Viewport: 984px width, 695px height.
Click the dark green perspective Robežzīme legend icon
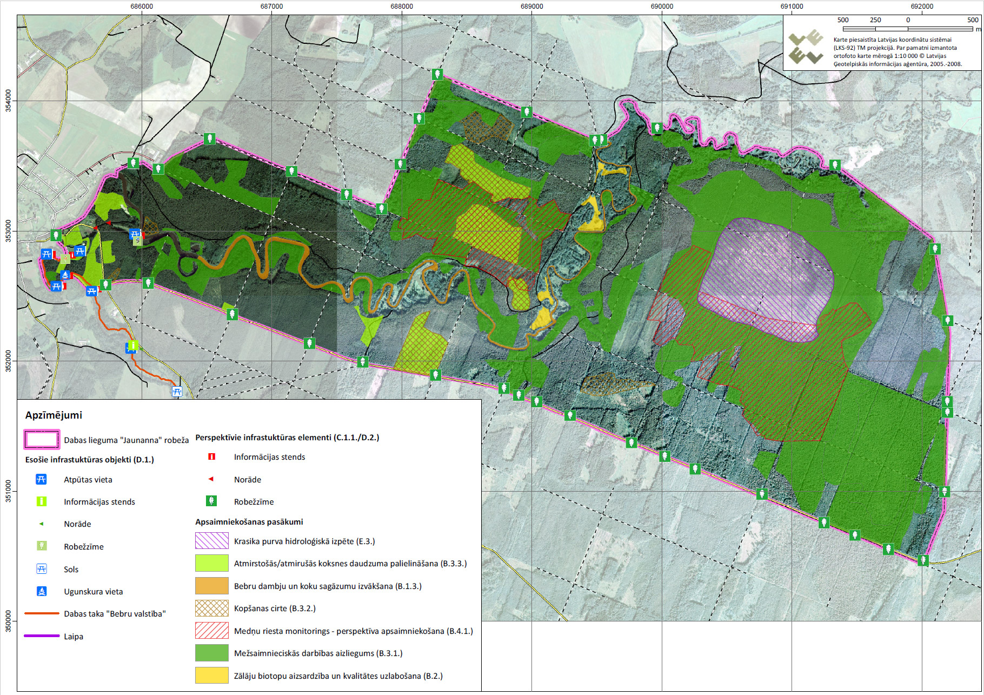pyautogui.click(x=211, y=501)
